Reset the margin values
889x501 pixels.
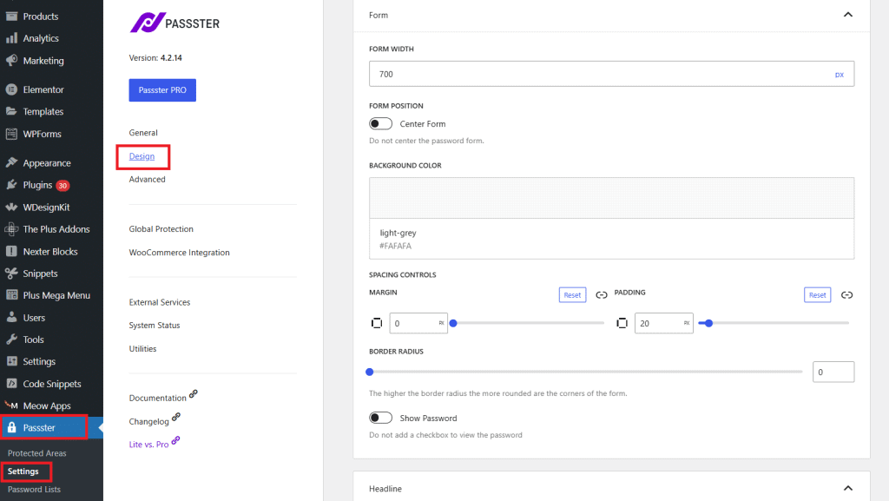click(572, 294)
